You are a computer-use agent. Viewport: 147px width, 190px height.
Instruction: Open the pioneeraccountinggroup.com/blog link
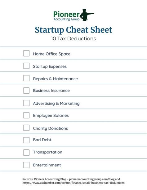(92, 179)
